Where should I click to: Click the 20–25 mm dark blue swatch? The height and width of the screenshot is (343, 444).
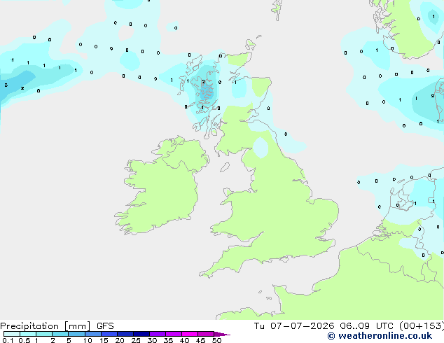pos(125,334)
